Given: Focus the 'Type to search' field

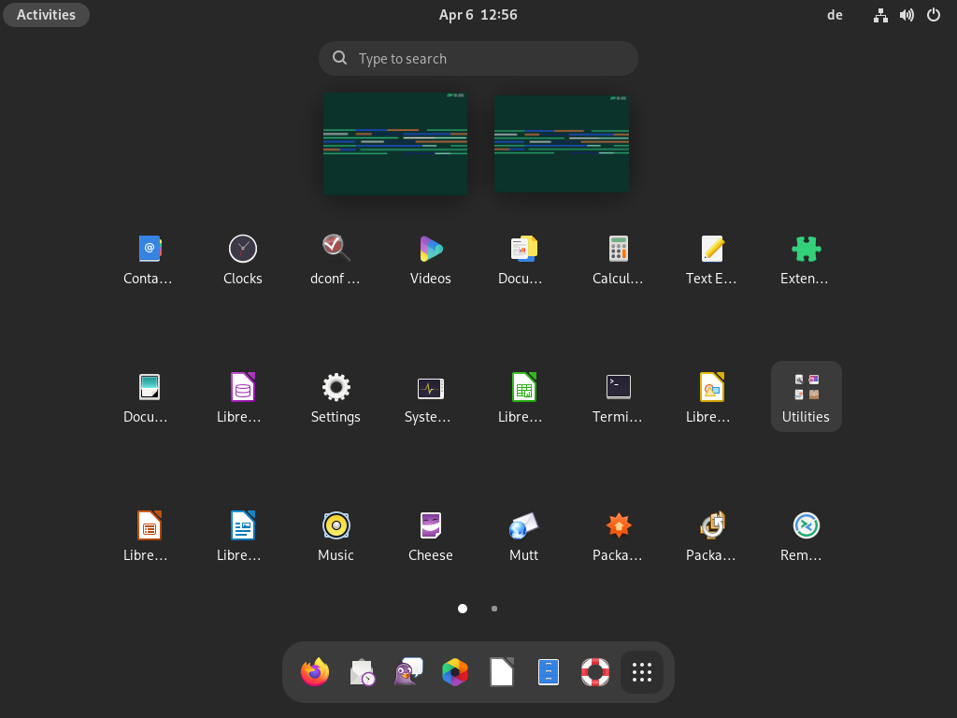Looking at the screenshot, I should (478, 58).
